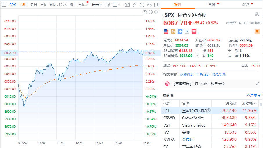Toggle the right quote panel
263x148 pixels.
(156, 5)
